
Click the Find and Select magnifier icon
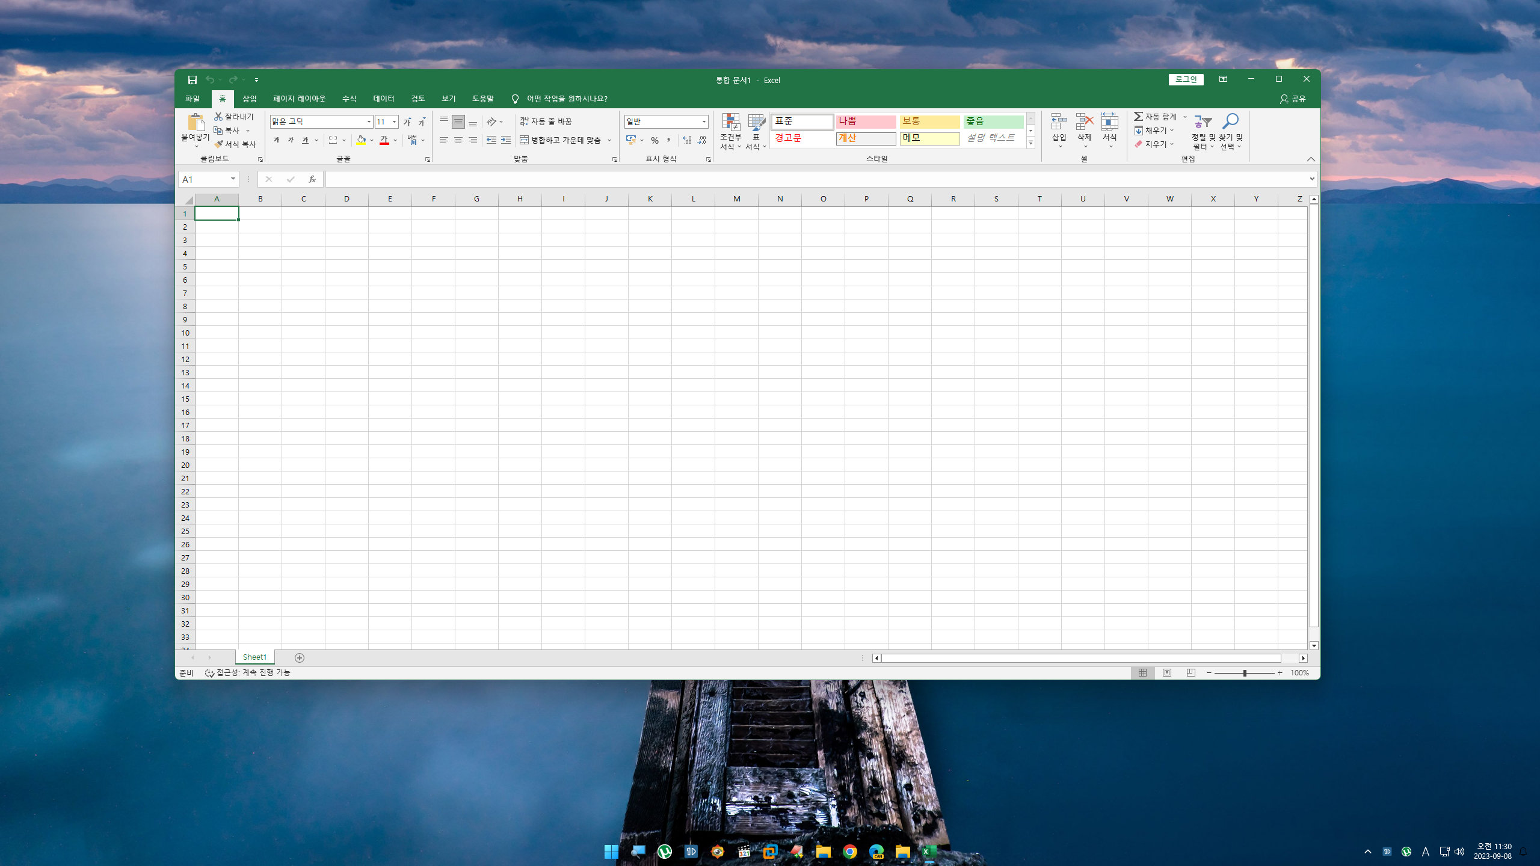(x=1231, y=122)
